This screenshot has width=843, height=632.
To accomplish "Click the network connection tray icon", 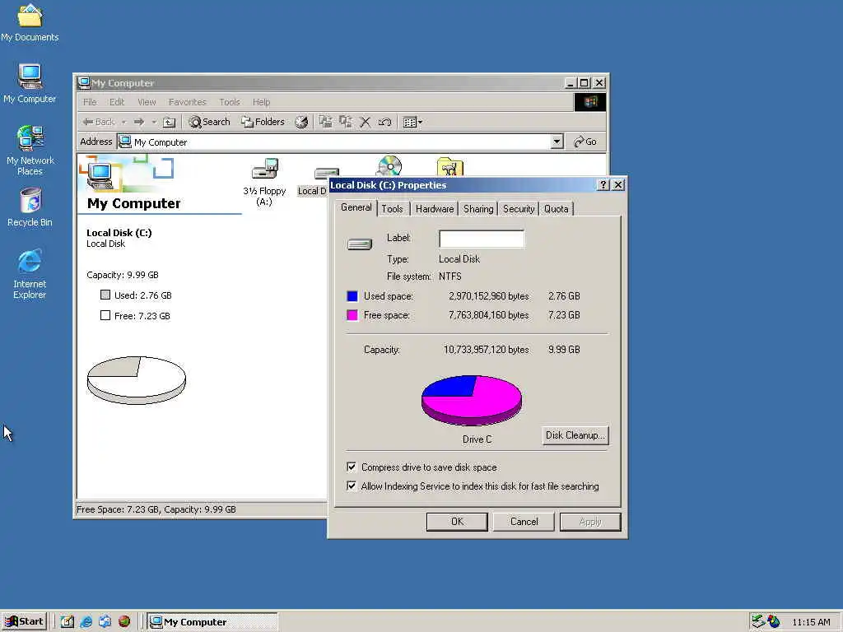I will [x=758, y=621].
